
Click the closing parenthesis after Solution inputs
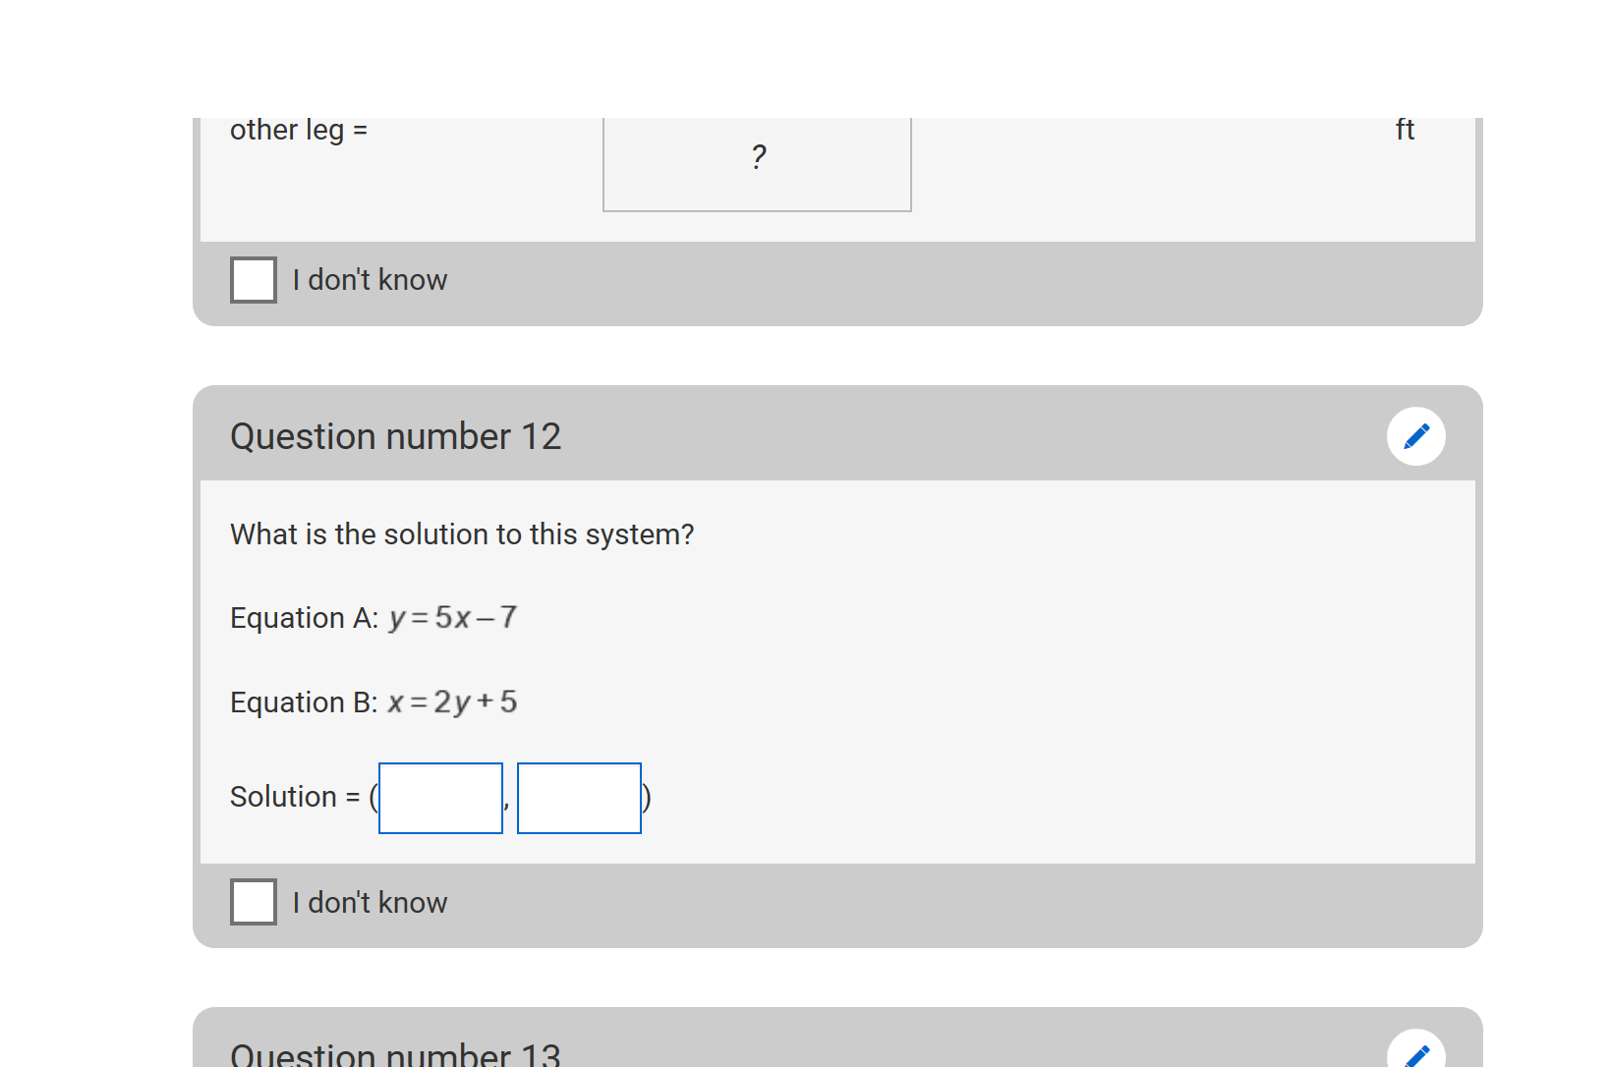click(x=647, y=797)
